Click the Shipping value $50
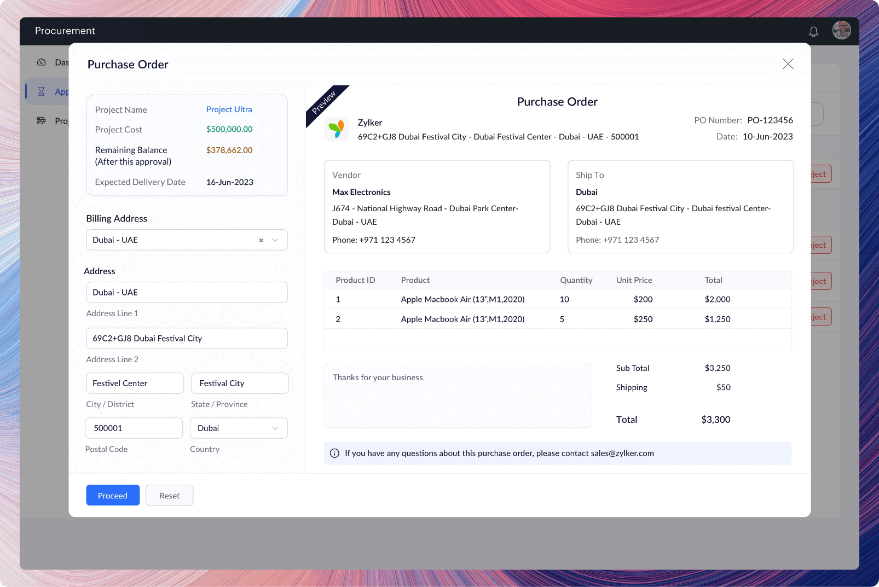This screenshot has width=879, height=587. (724, 387)
